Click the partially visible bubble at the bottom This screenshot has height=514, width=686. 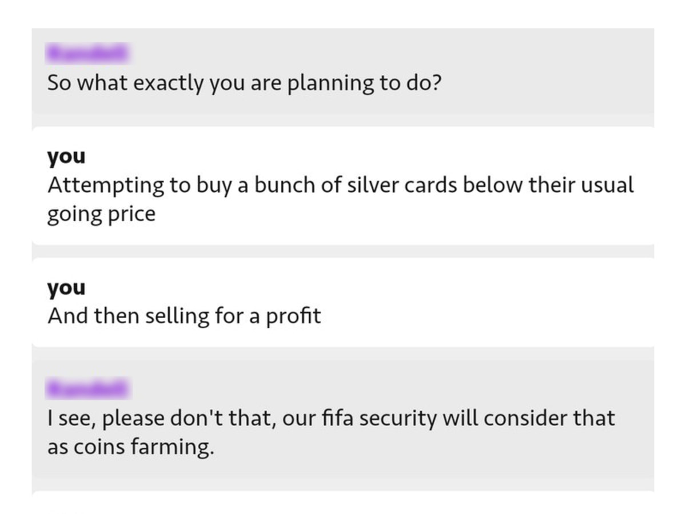(x=343, y=492)
